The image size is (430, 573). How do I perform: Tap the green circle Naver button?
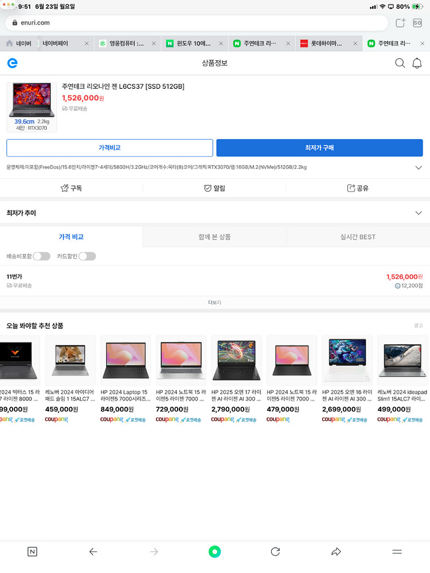[214, 551]
